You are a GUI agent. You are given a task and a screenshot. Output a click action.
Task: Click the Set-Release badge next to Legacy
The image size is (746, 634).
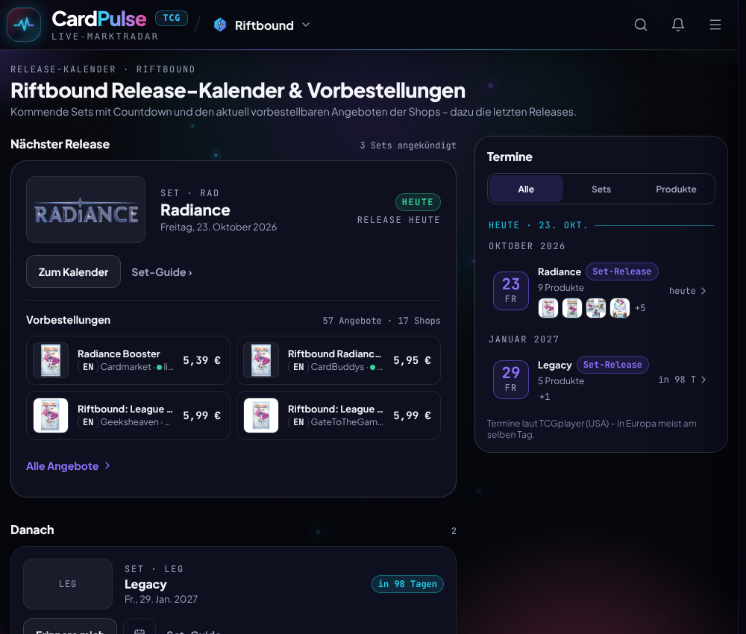612,364
